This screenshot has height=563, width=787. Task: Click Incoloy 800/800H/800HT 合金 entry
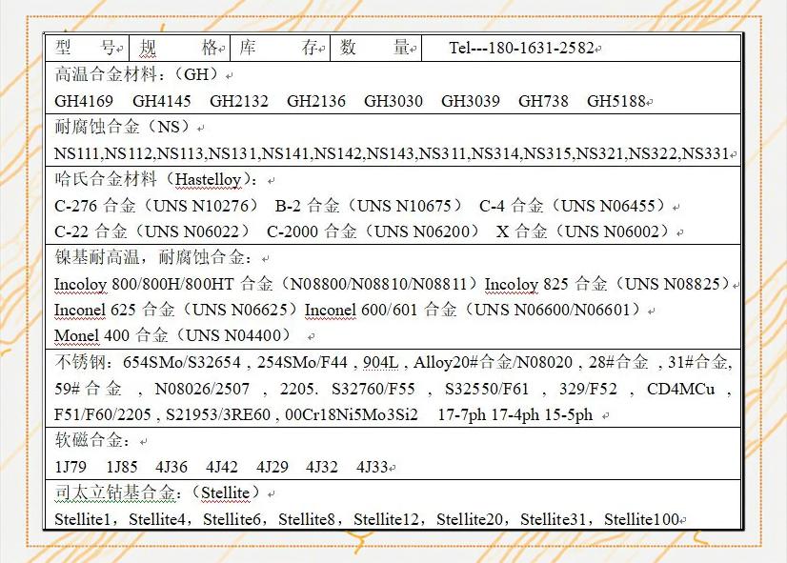pos(267,284)
